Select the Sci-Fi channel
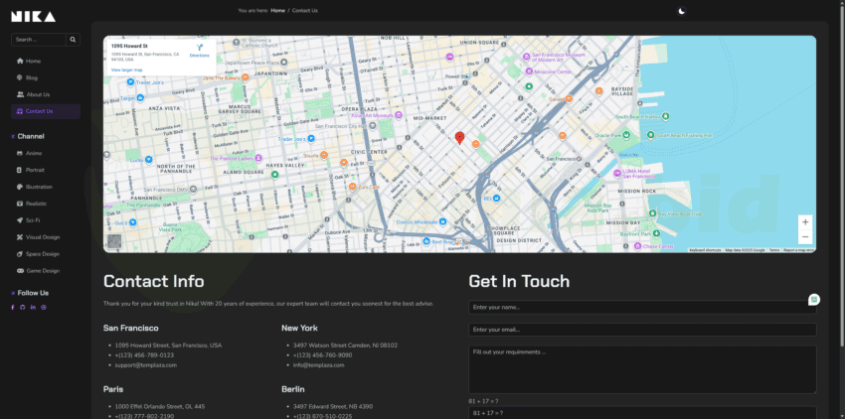Viewport: 845px width, 419px height. click(x=33, y=219)
